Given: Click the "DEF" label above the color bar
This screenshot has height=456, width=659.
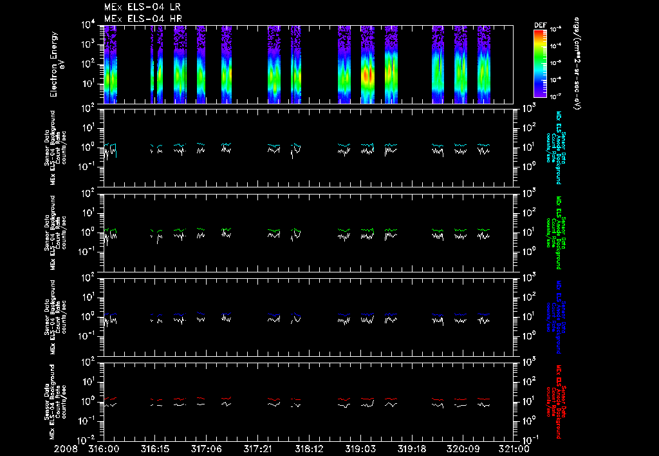Looking at the screenshot, I should (540, 25).
